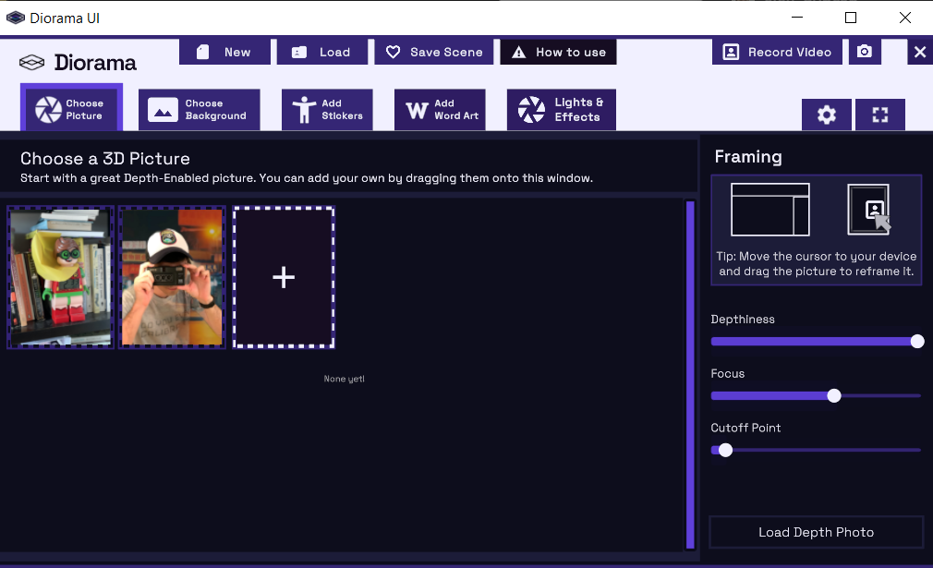Open the Choose Picture tab
The width and height of the screenshot is (933, 568).
pos(71,110)
